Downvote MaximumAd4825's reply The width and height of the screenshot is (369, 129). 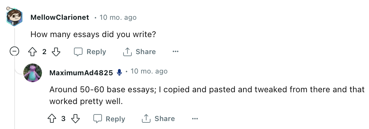click(x=75, y=119)
